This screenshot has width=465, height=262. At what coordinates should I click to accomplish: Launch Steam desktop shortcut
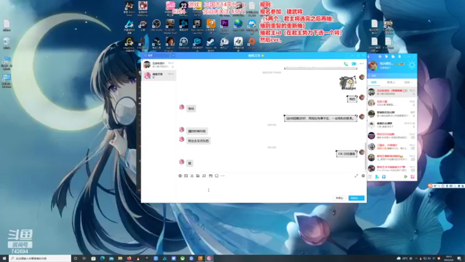[x=210, y=44]
